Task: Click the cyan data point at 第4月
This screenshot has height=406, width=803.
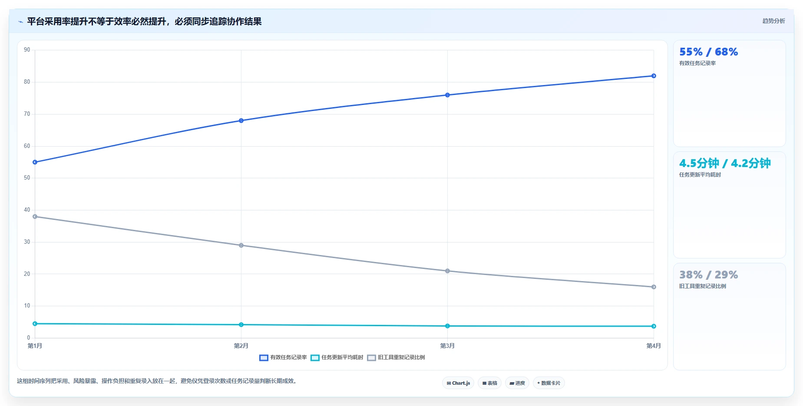Action: coord(654,326)
